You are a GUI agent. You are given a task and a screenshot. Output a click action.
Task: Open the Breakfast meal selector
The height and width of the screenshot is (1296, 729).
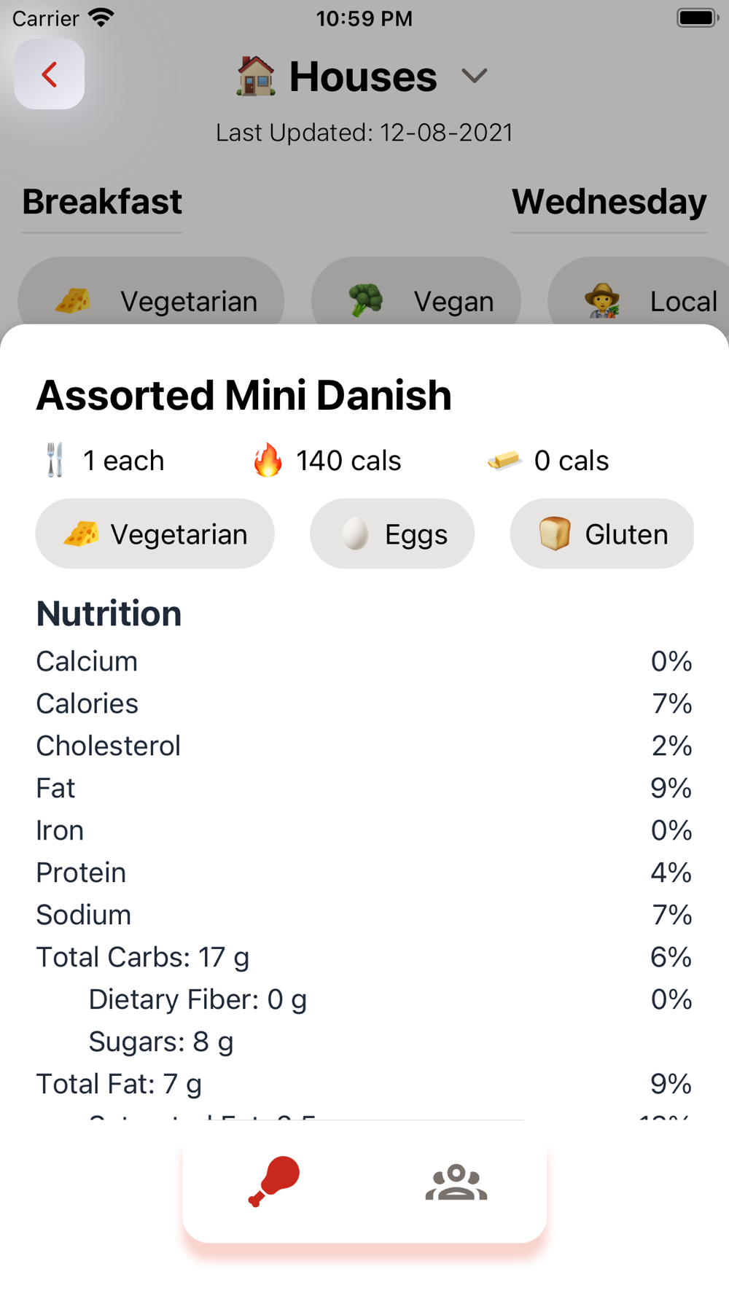102,202
